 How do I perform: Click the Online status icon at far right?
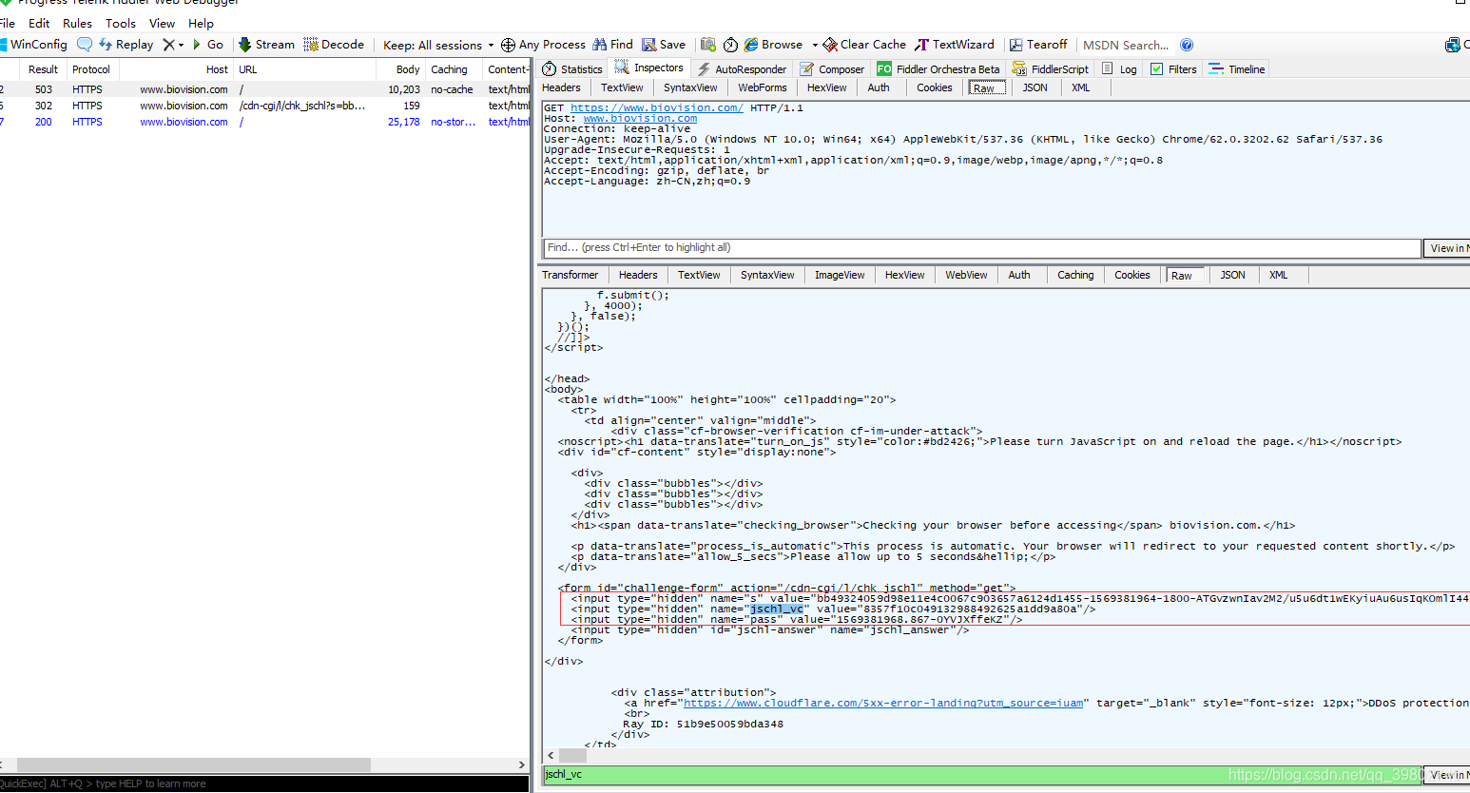click(x=1454, y=45)
